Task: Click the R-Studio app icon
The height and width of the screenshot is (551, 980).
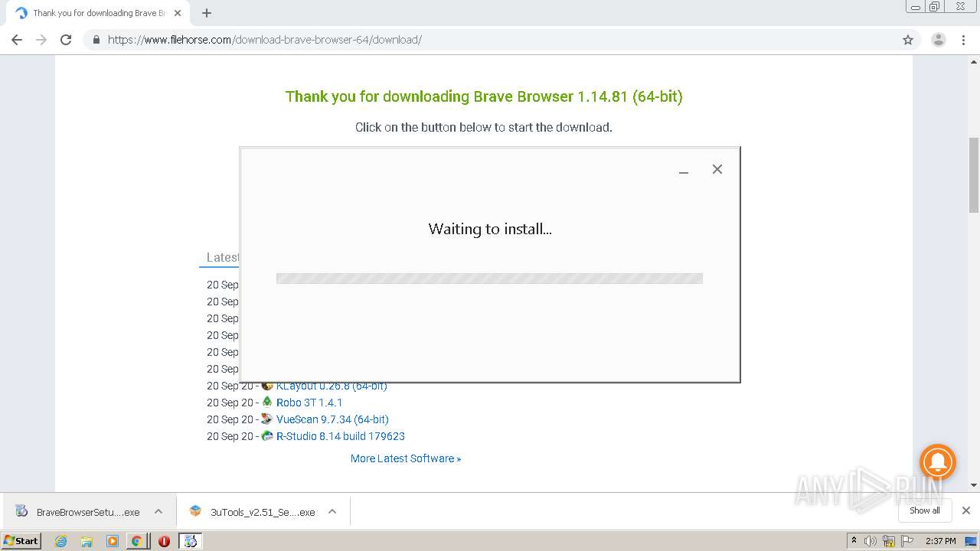Action: (x=267, y=435)
